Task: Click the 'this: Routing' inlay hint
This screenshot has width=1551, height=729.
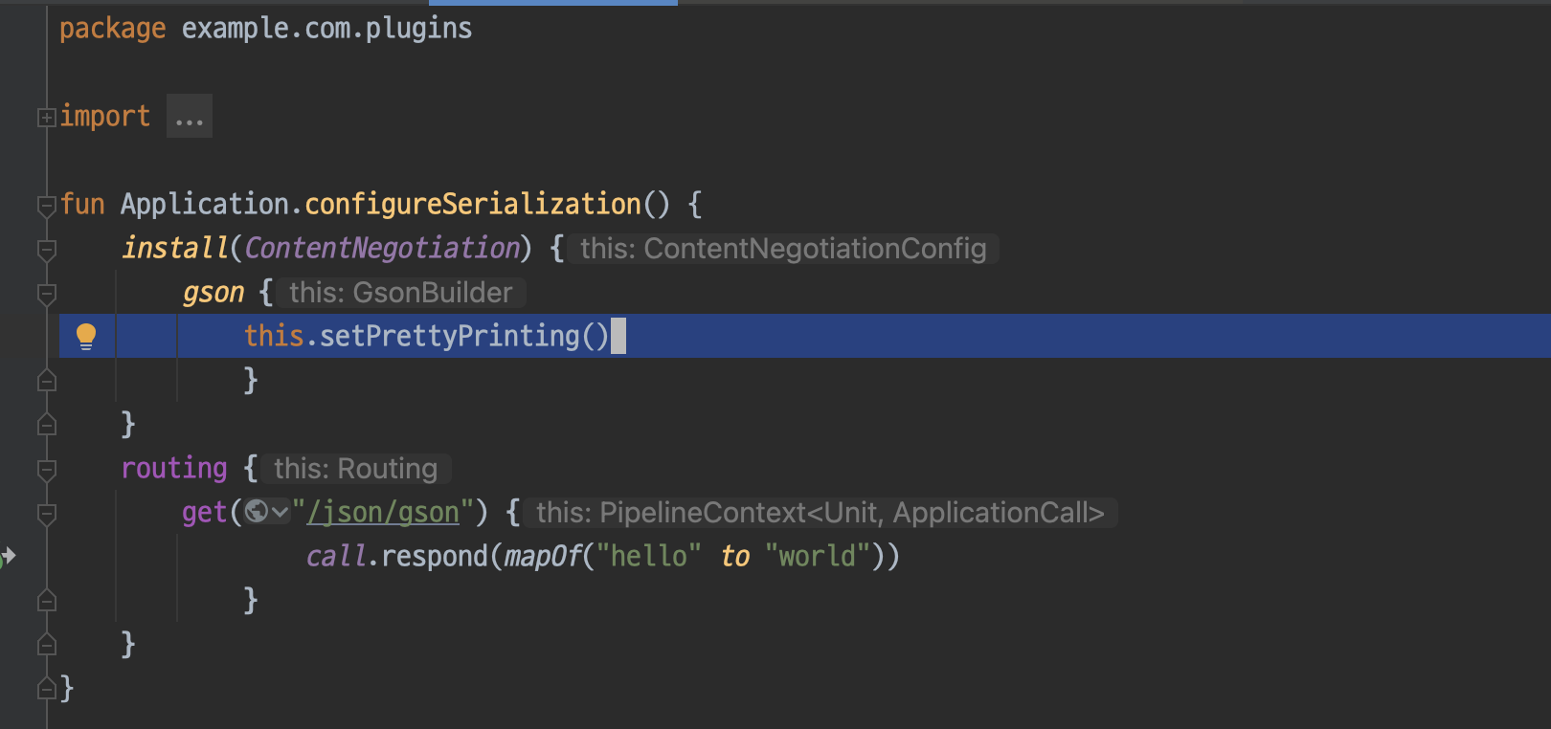Action: point(356,469)
